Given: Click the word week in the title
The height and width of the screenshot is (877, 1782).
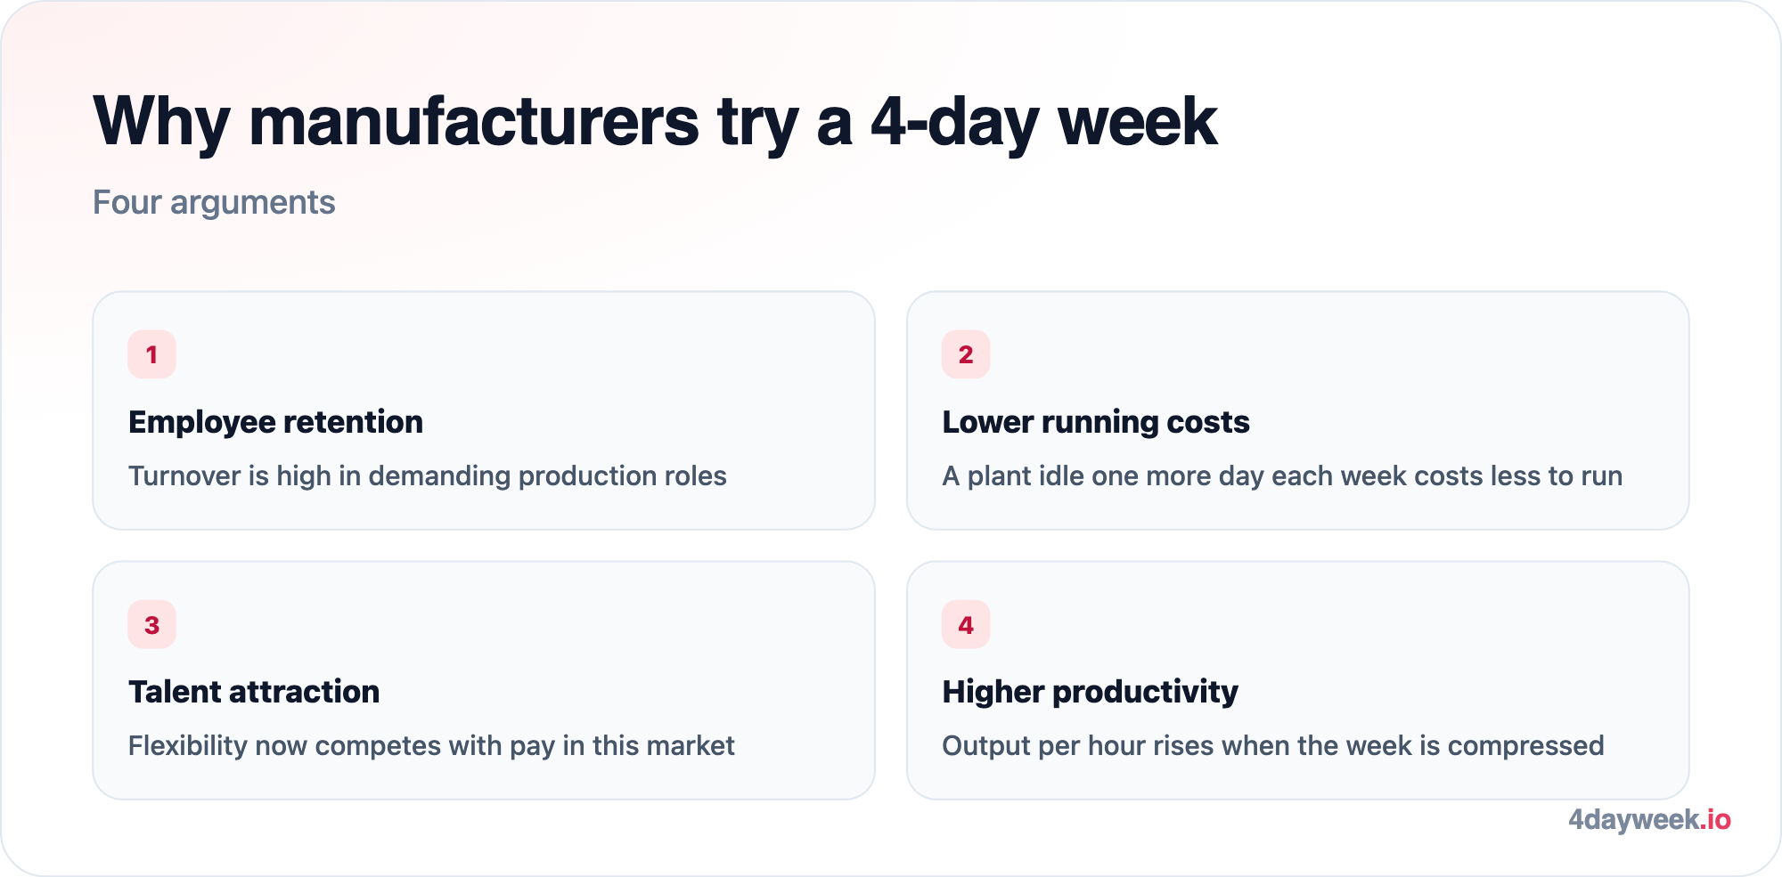Looking at the screenshot, I should coord(1137,122).
